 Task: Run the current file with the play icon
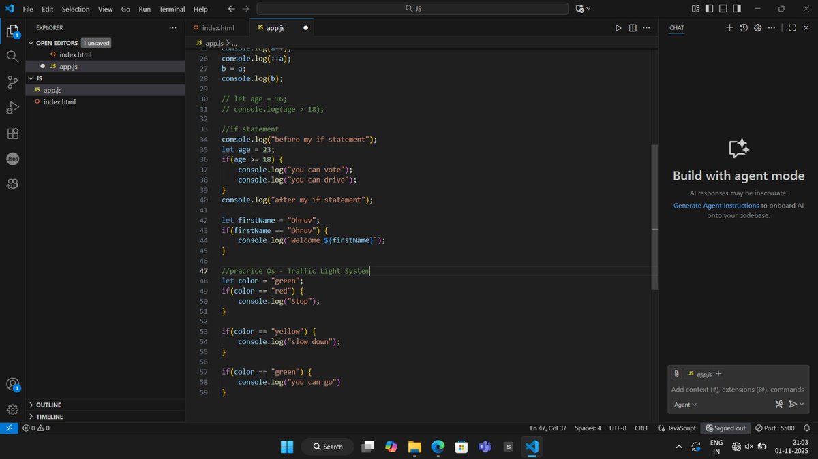(x=618, y=27)
